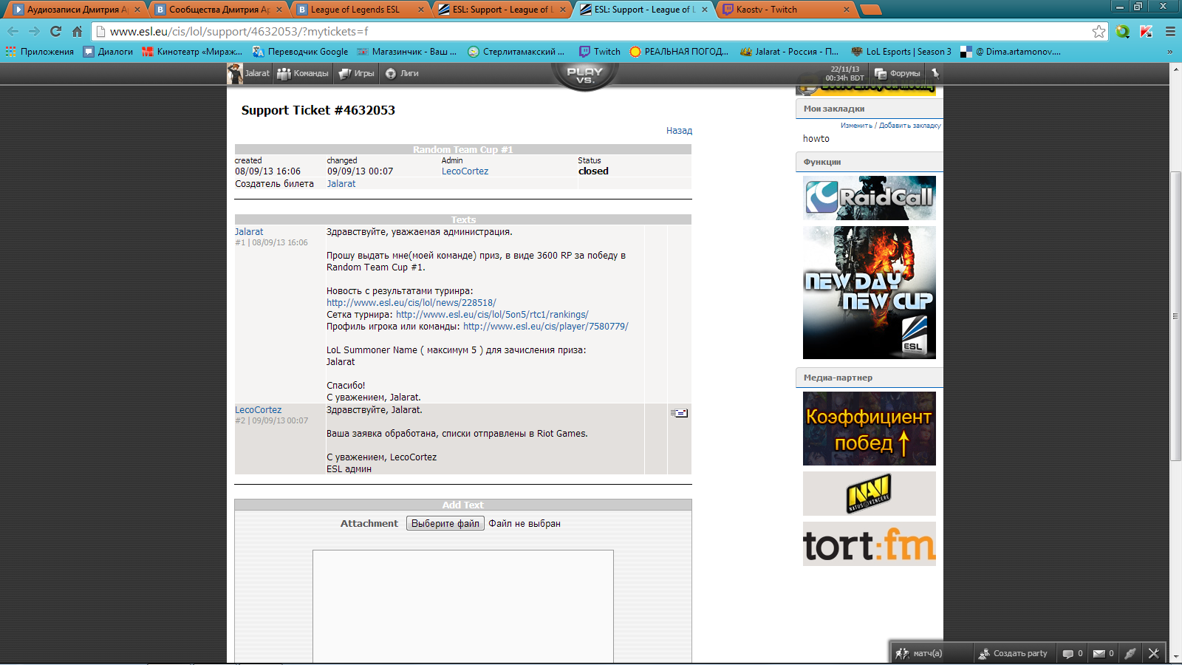Open the howto bookmark
This screenshot has width=1182, height=665.
point(816,139)
